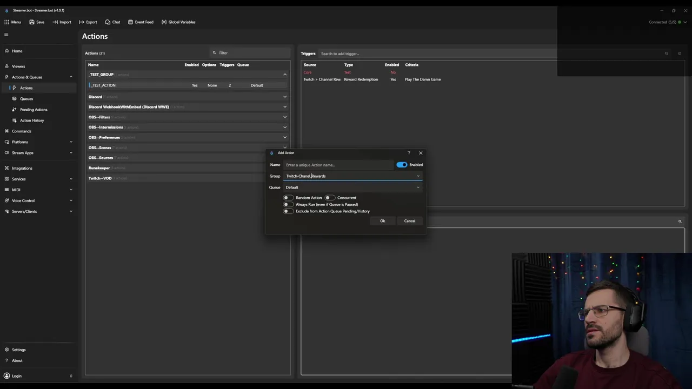Open Queues in sidebar
Image resolution: width=692 pixels, height=389 pixels.
(x=26, y=99)
